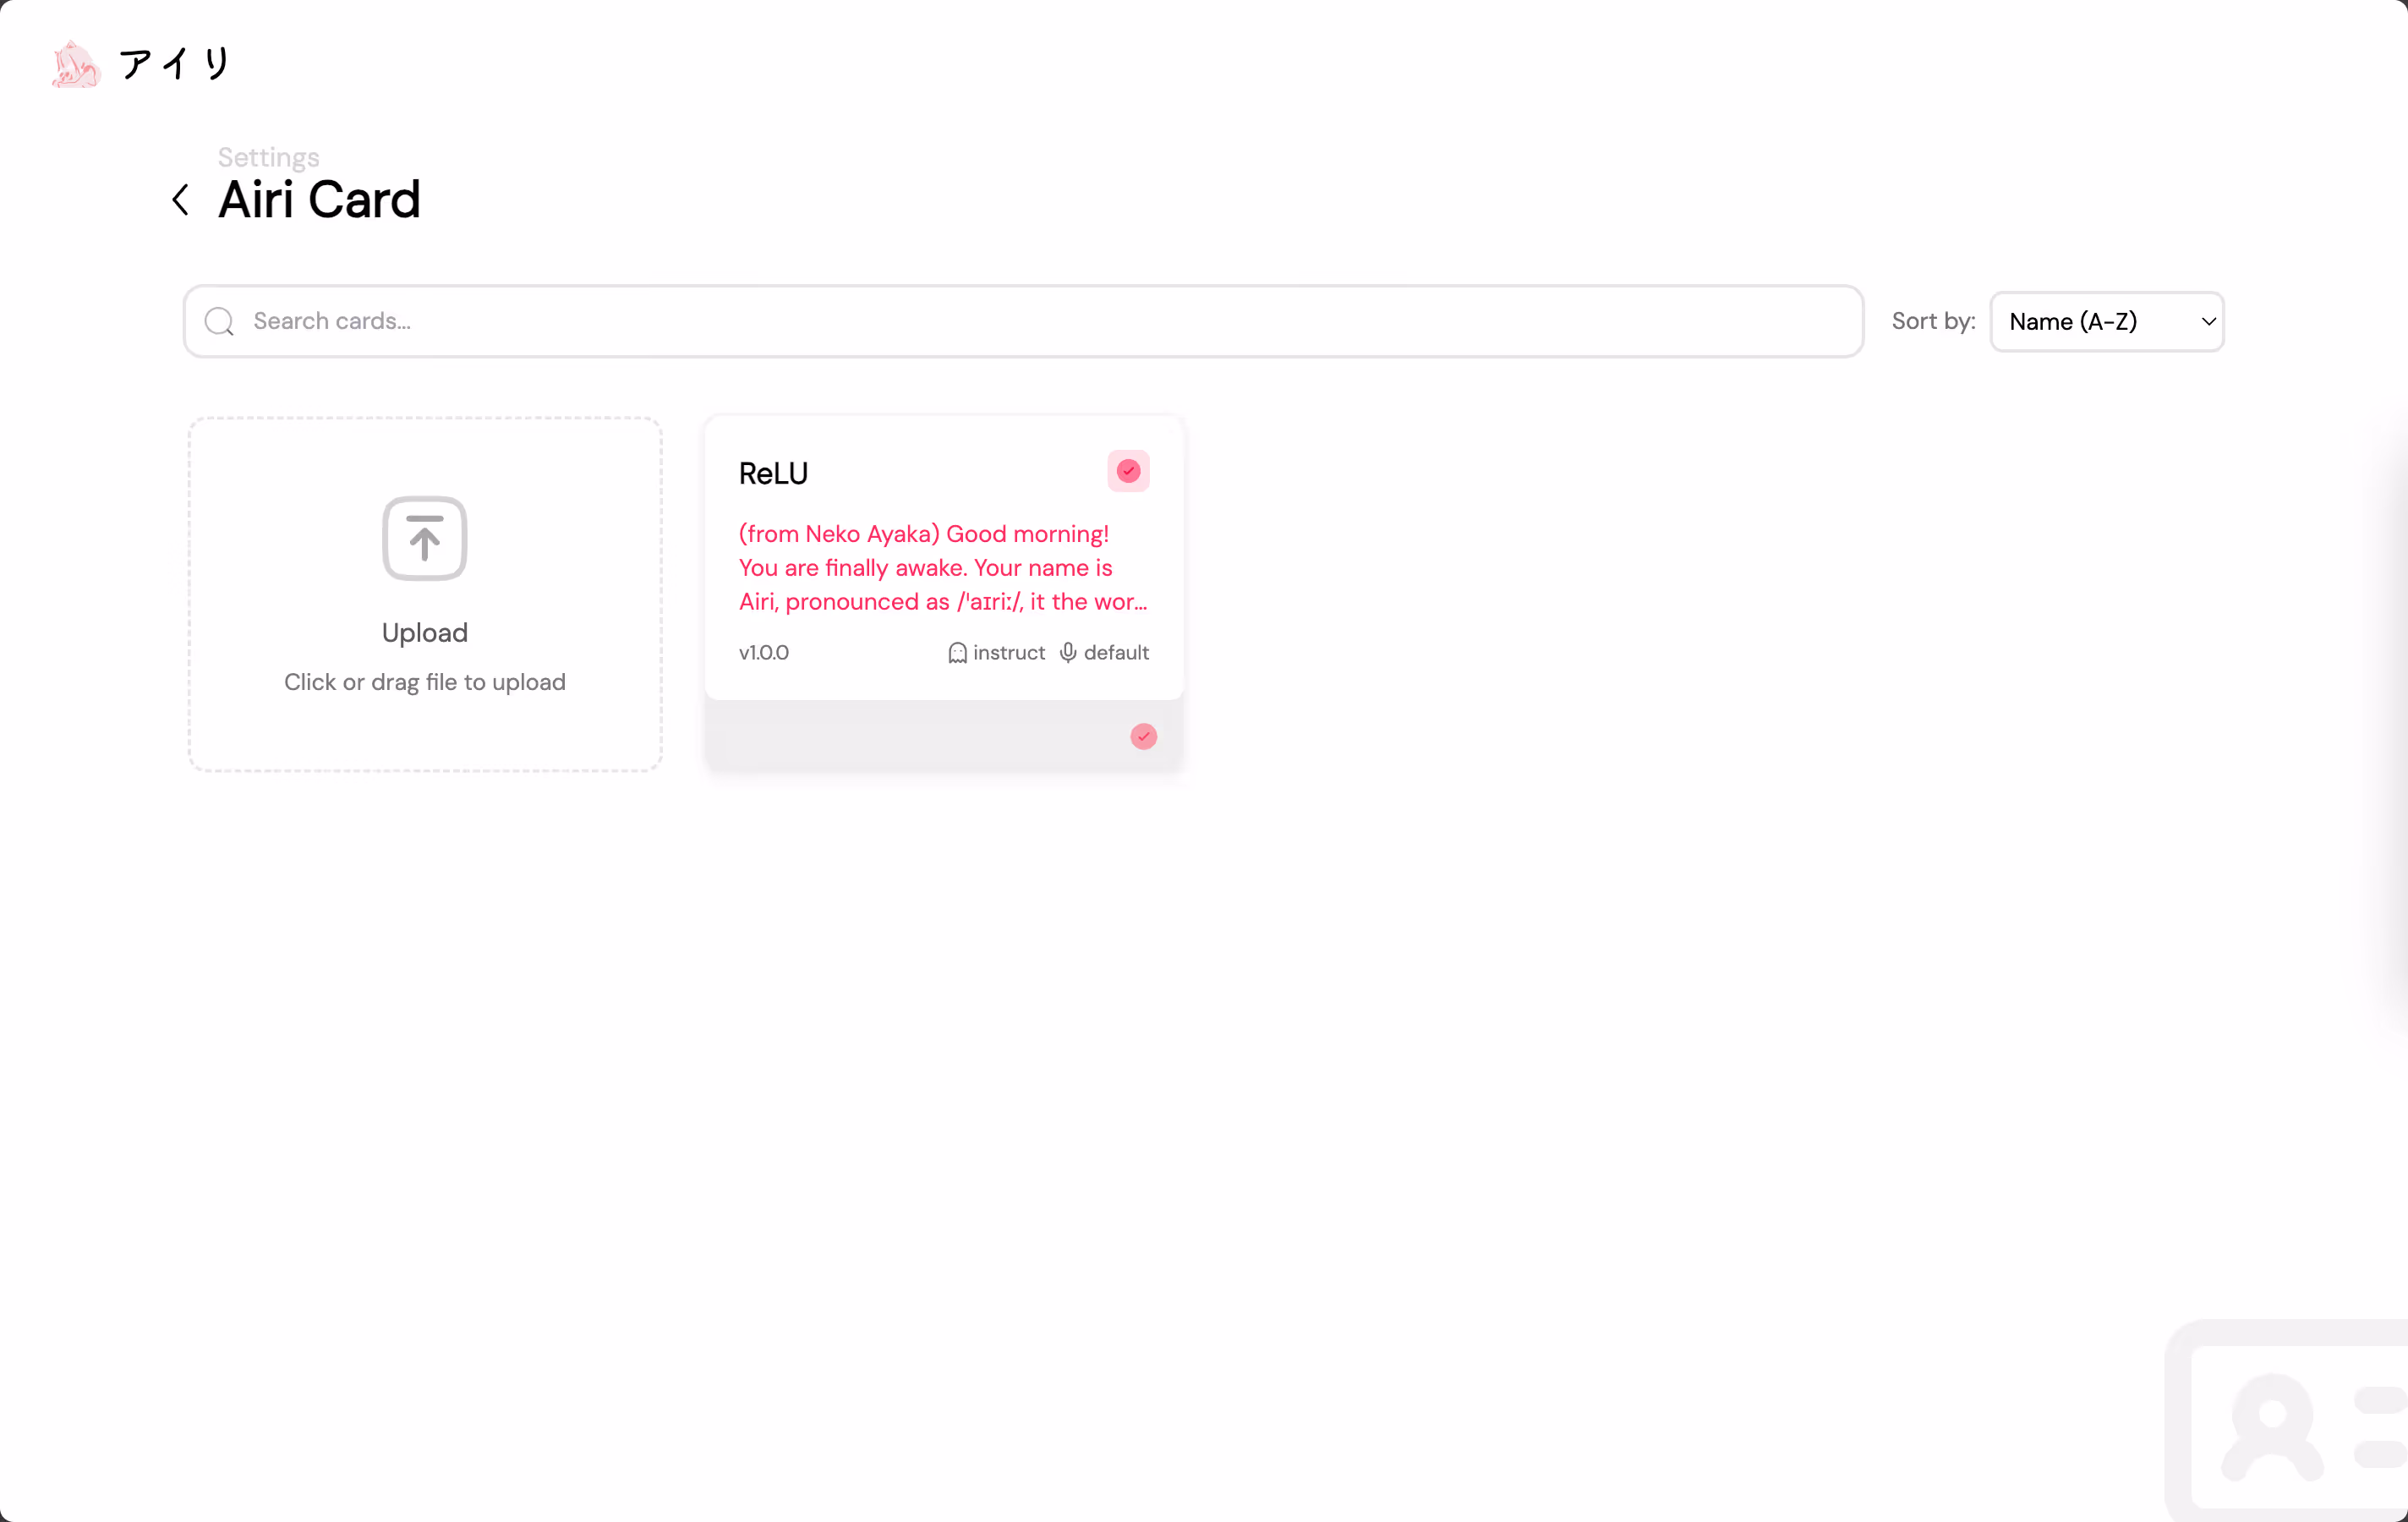Click the ghost icon beside instruct
2408x1522 pixels.
(x=957, y=653)
